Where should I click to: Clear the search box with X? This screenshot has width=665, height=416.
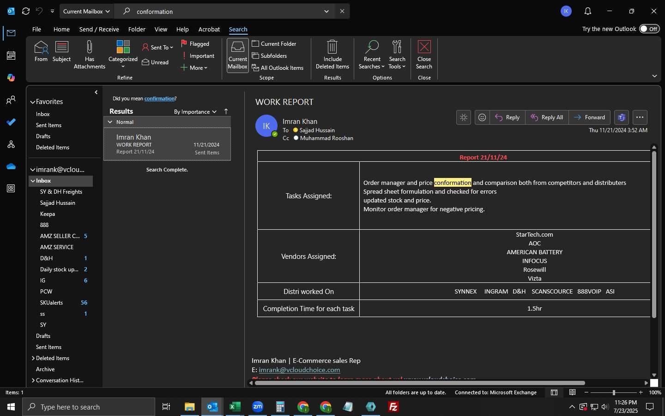pos(342,11)
